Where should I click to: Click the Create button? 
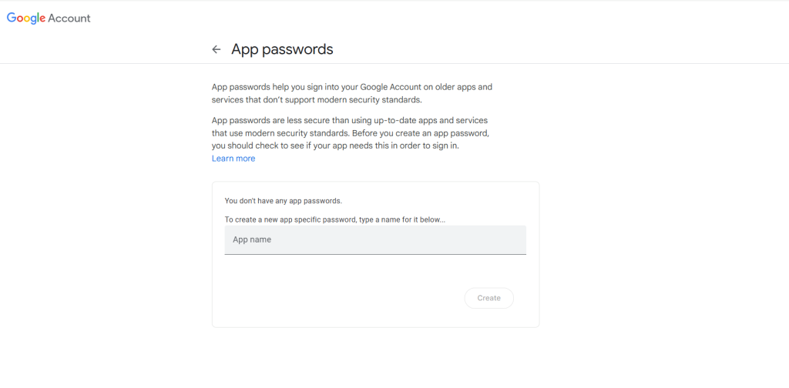coord(489,298)
